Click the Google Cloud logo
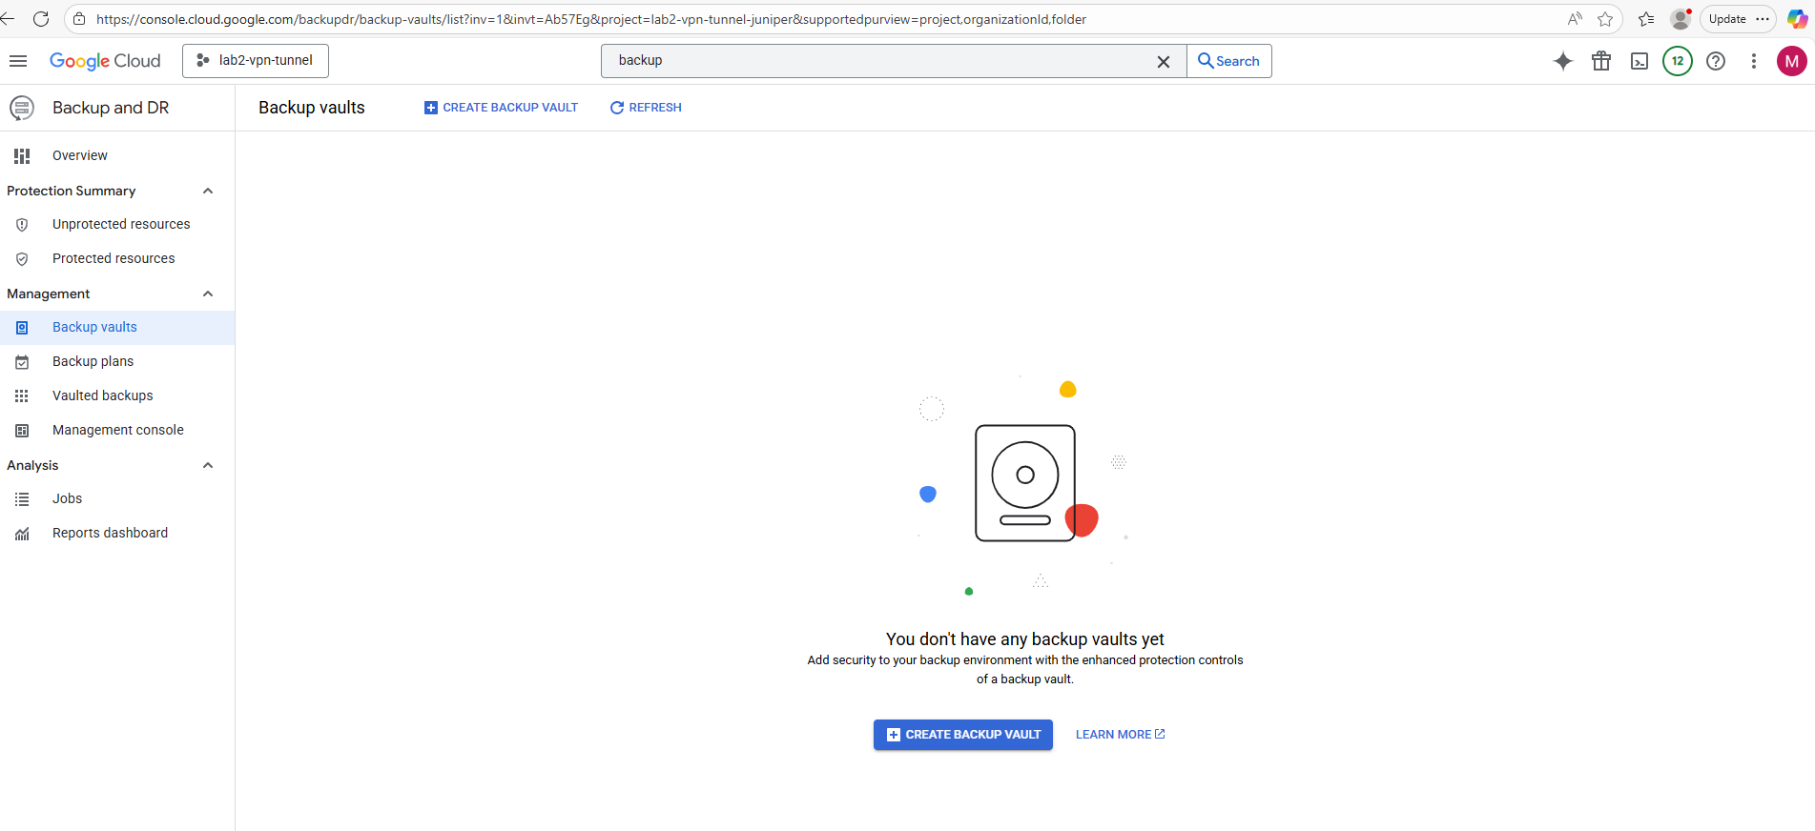Viewport: 1815px width, 831px height. (x=105, y=61)
